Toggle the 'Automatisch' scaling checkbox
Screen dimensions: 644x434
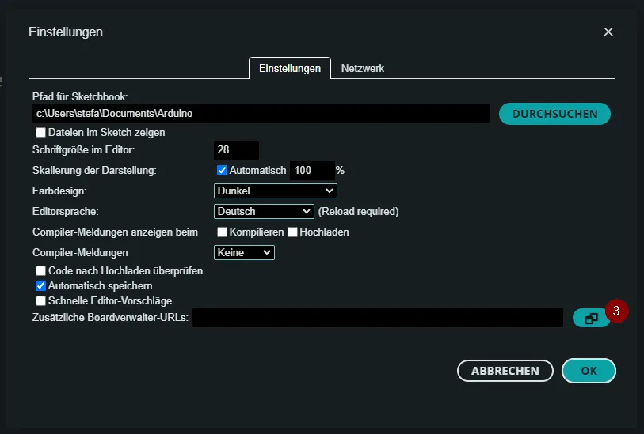click(x=222, y=170)
